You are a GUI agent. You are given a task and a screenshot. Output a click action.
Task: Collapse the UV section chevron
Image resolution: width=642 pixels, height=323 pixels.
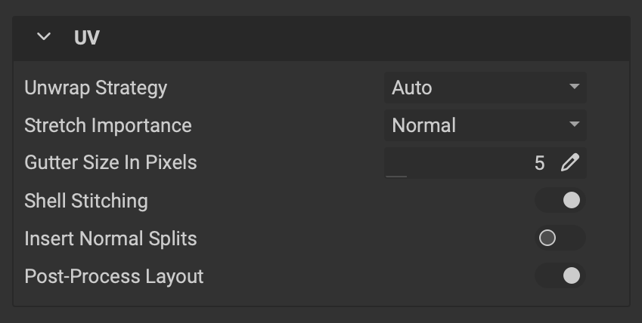(44, 37)
